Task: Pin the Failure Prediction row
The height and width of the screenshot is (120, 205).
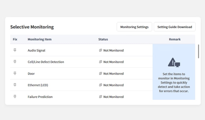Action: [15, 97]
